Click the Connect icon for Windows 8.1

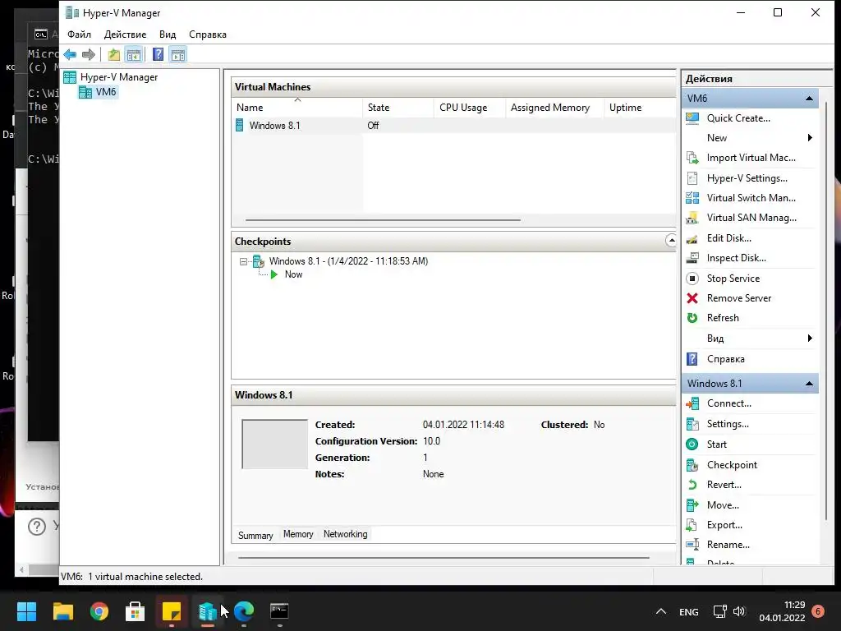click(692, 403)
